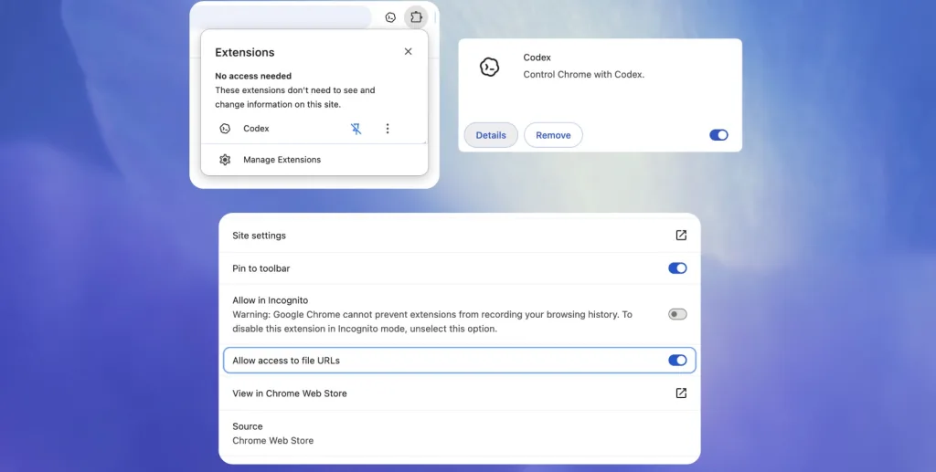
Task: Click 'Control Chrome with Codex.' description
Action: click(584, 75)
